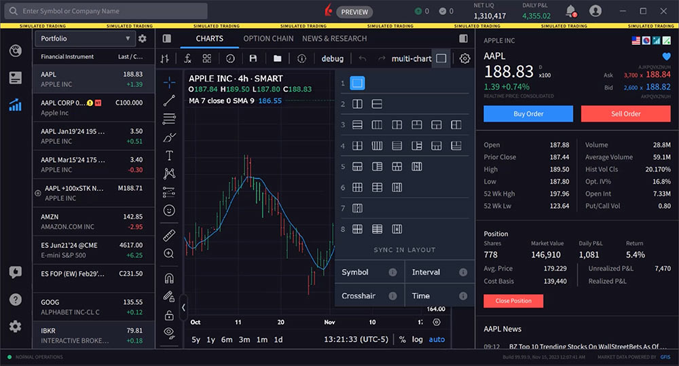Screen dimensions: 679x366
Task: Select the 1d time range
Action: click(x=278, y=340)
